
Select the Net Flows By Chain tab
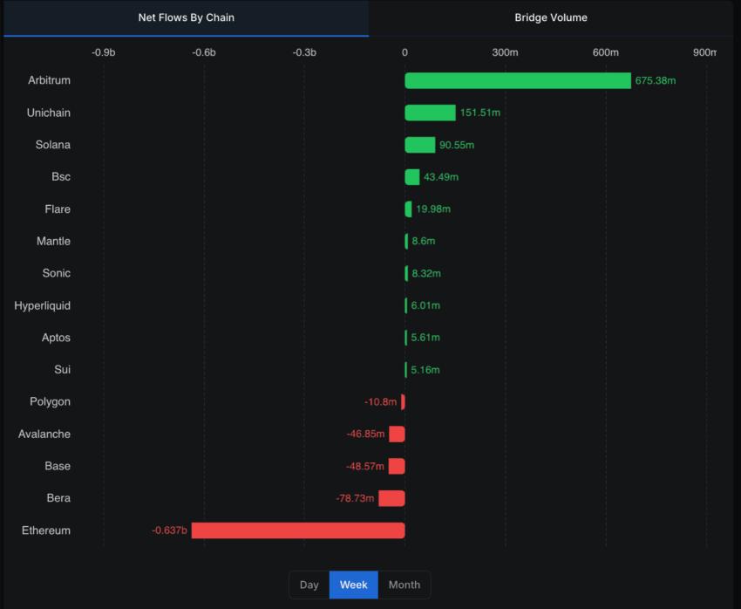[186, 17]
